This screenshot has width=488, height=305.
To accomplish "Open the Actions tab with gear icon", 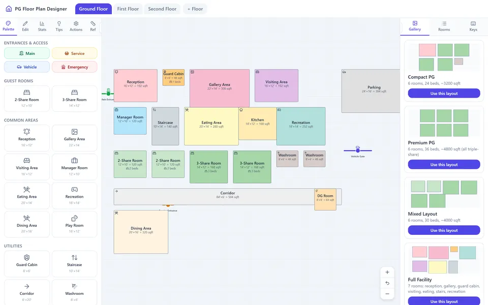I will (x=76, y=26).
